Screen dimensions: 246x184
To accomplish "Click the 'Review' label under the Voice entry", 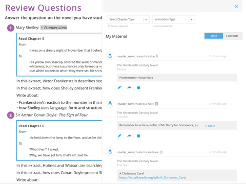I will [x=121, y=69].
